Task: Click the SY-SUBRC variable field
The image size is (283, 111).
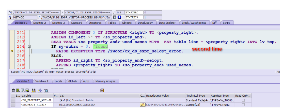Action: (x=134, y=13)
